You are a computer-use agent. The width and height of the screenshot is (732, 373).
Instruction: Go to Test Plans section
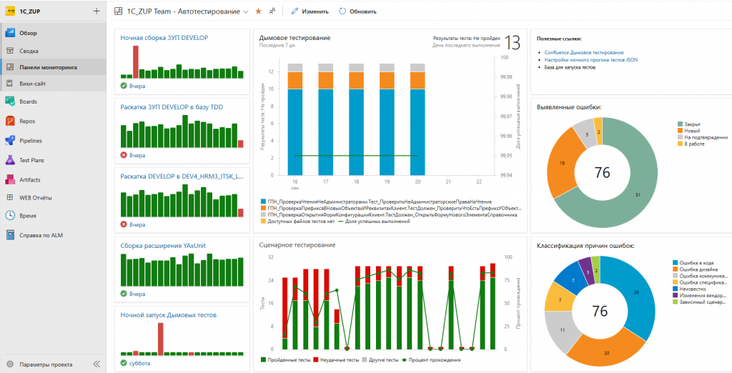(31, 160)
